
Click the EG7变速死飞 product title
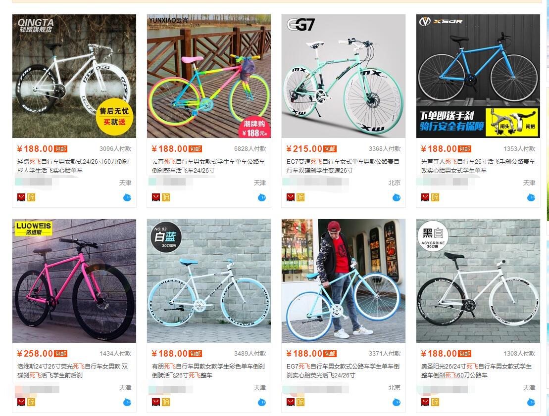[343, 166]
